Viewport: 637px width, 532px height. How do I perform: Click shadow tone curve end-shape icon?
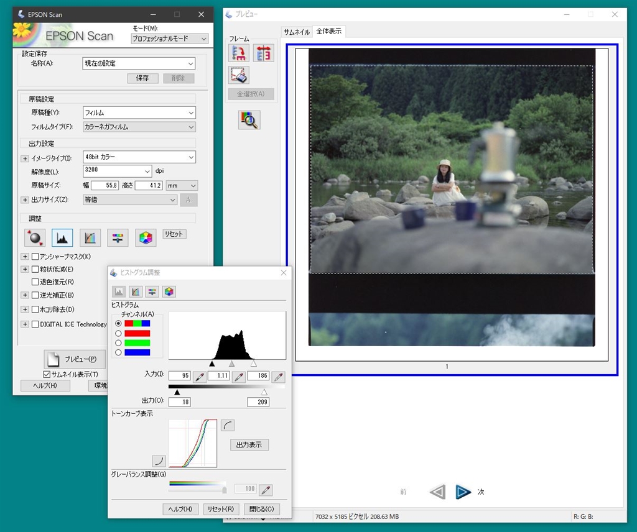point(159,461)
